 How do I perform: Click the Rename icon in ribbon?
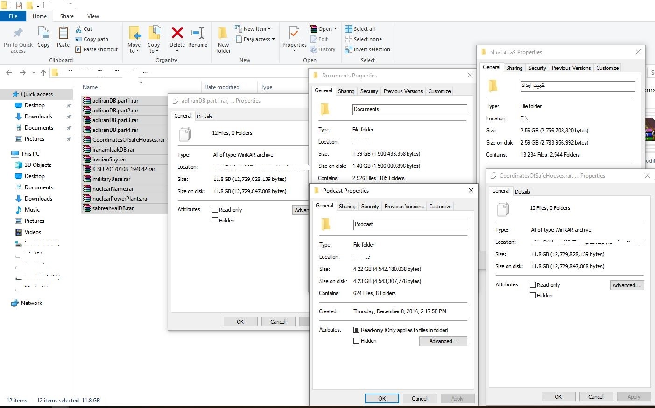(x=197, y=34)
